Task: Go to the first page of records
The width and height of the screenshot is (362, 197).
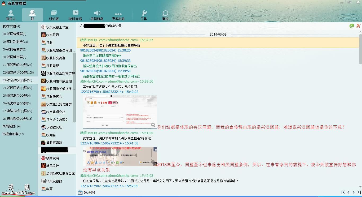Action: click(x=343, y=192)
